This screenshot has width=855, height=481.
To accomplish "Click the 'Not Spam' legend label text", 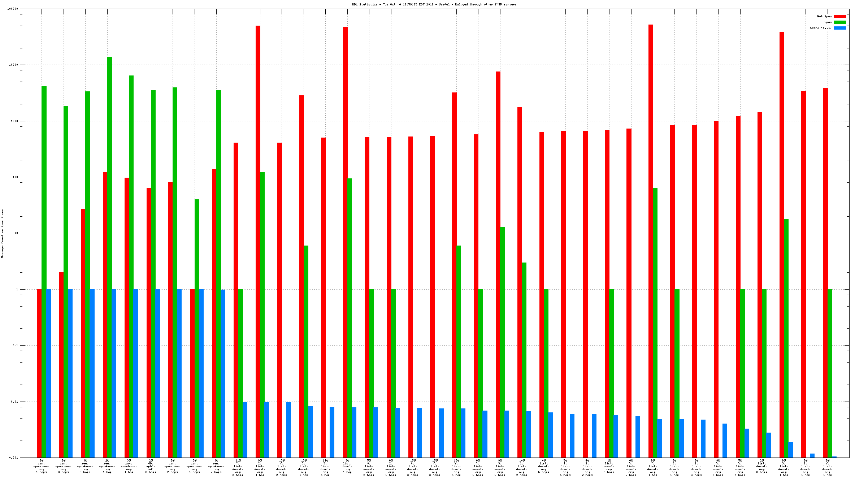I will pos(824,16).
